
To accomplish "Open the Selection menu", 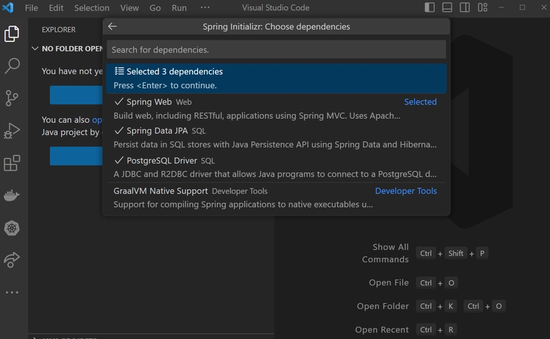I will [91, 8].
